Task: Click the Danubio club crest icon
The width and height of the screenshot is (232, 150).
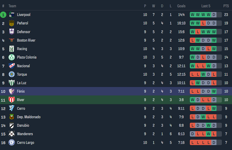Action: (x=12, y=126)
